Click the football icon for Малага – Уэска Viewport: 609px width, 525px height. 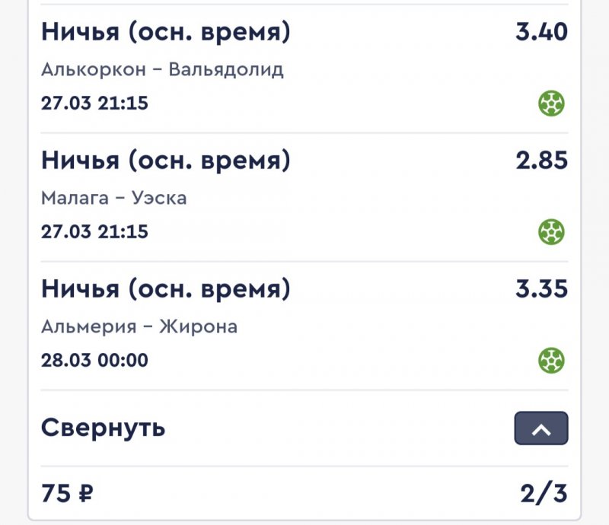[551, 231]
